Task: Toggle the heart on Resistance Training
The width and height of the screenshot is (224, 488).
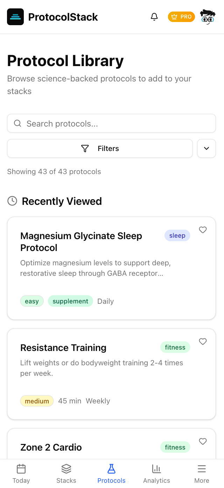Action: point(203,342)
